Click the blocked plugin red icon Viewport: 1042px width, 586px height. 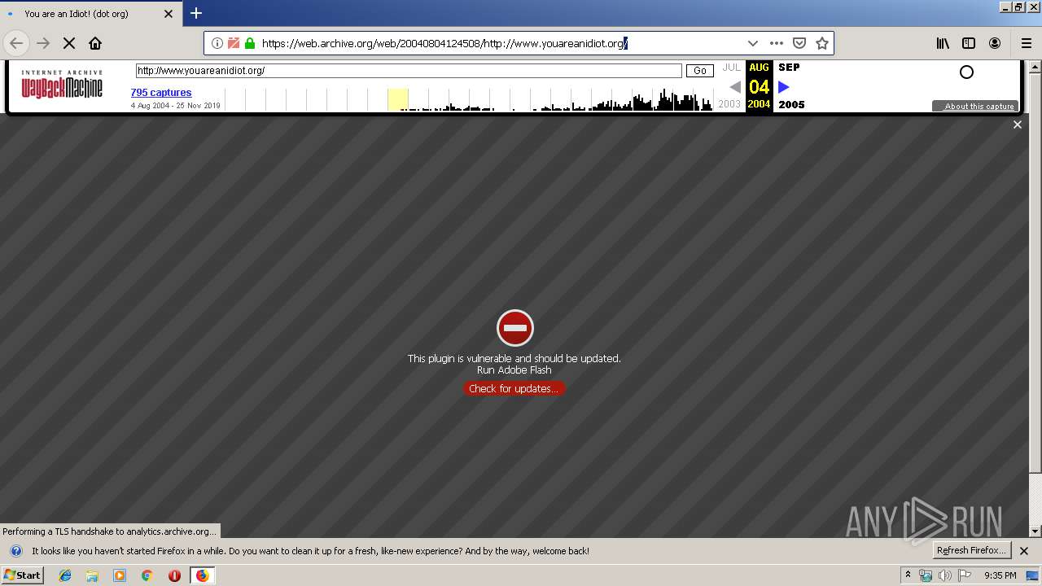pyautogui.click(x=514, y=328)
